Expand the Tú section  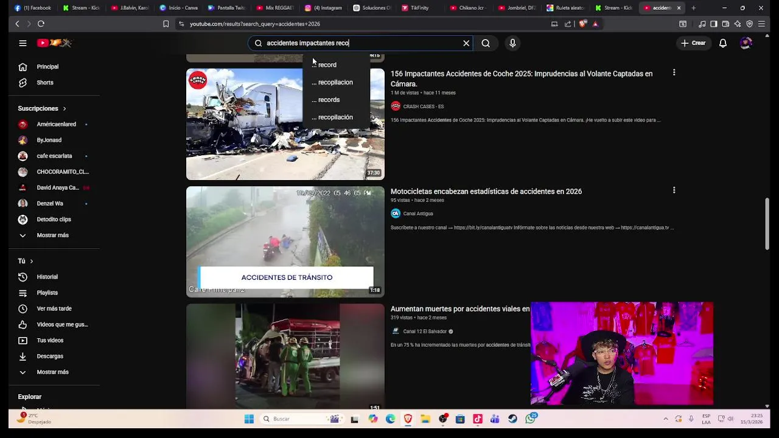point(26,261)
